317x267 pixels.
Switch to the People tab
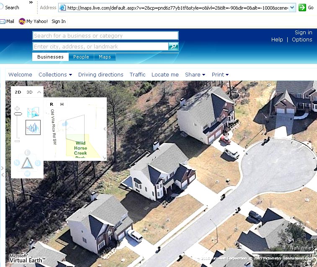coord(81,57)
